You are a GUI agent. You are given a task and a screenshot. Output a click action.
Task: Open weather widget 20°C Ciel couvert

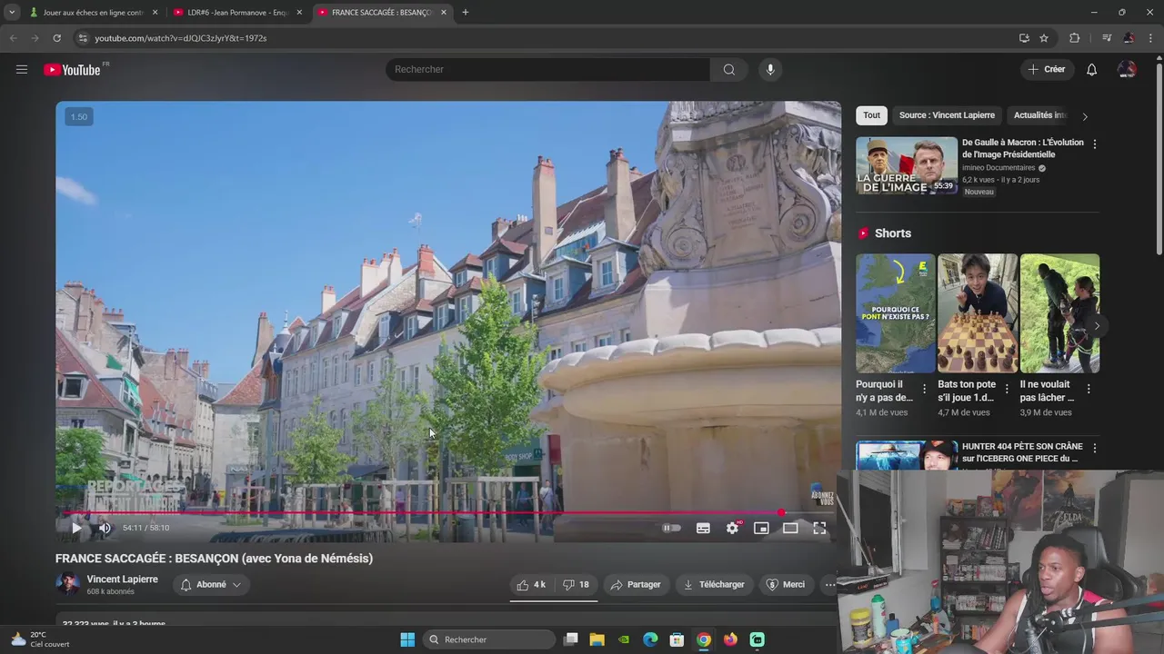38,639
